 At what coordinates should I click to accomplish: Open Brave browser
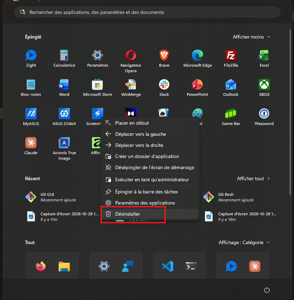tap(164, 58)
